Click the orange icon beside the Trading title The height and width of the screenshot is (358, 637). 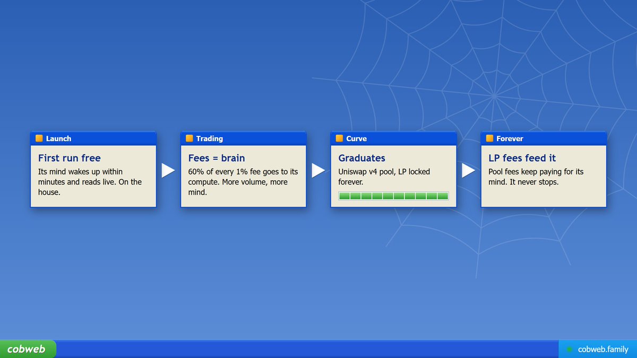click(x=189, y=138)
